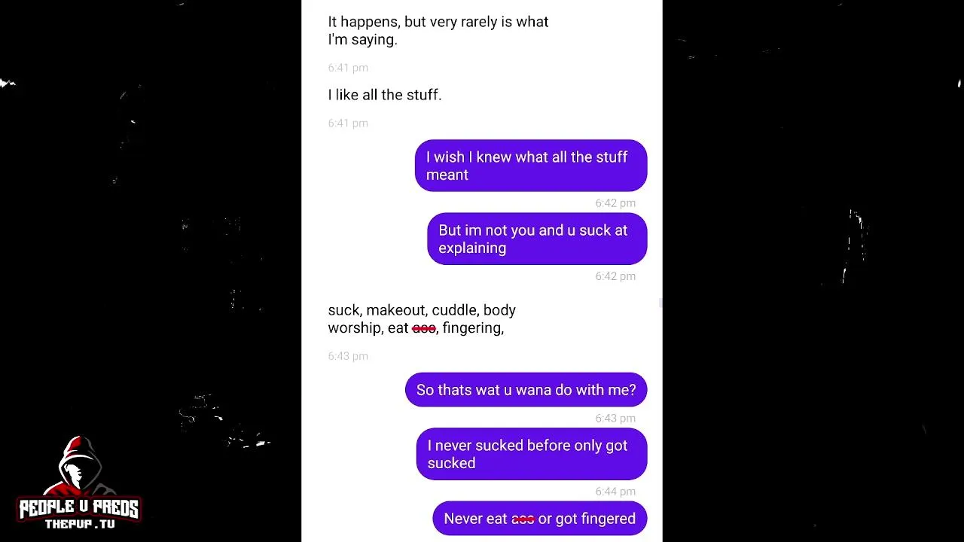Tap the 'But im not you' message bubble
Viewport: 964px width, 542px height.
click(x=537, y=239)
